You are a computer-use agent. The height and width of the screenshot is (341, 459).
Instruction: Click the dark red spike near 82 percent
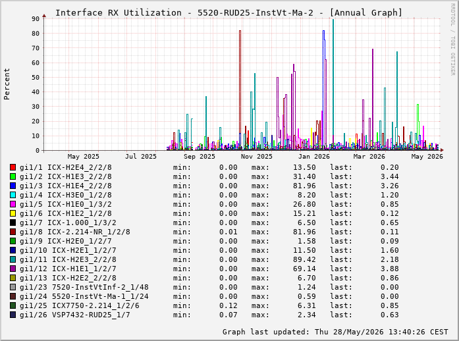pyautogui.click(x=240, y=90)
